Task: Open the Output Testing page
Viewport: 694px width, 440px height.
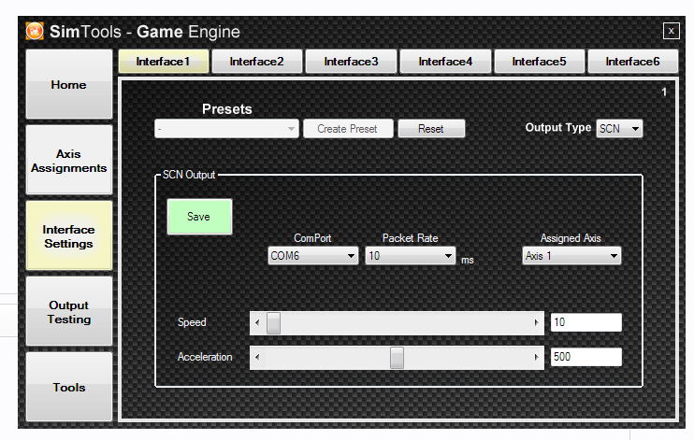Action: [x=69, y=311]
